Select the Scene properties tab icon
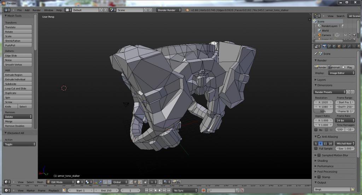This screenshot has height=195, width=362. (x=329, y=46)
